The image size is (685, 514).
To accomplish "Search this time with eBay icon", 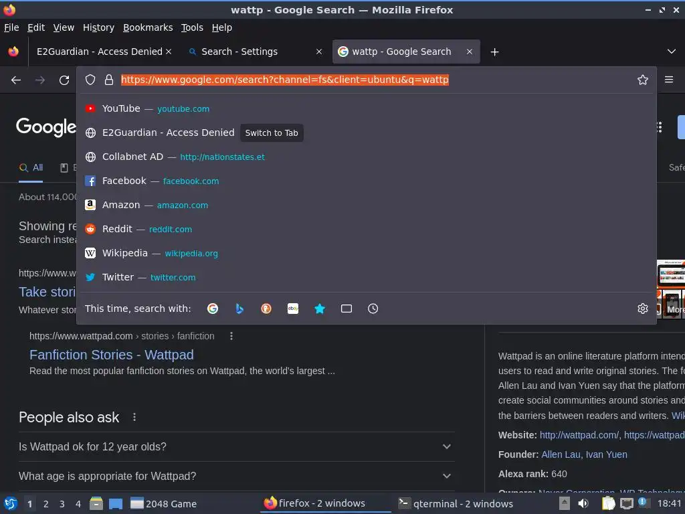I will click(293, 309).
